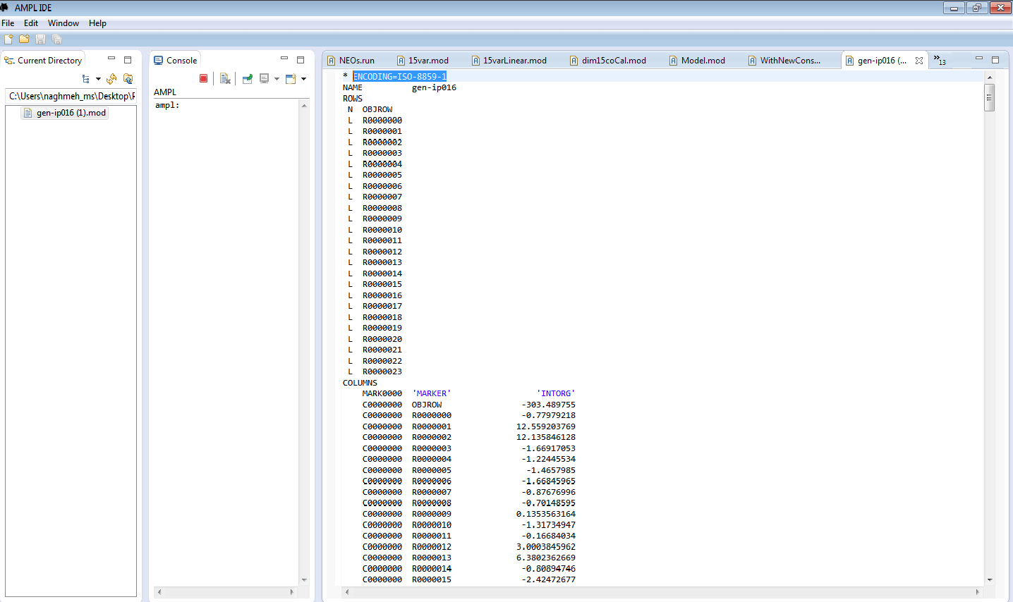Click the Display Selected Console monitor icon

264,78
